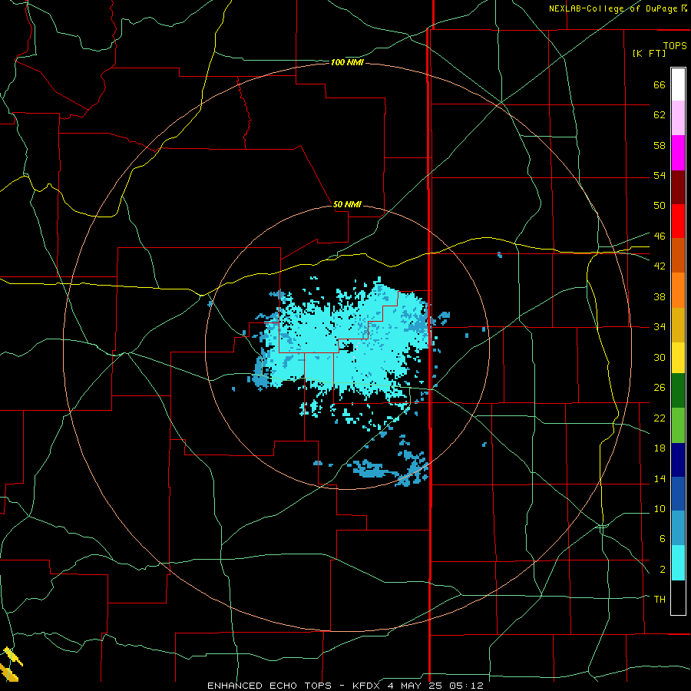Screen dimensions: 691x691
Task: Click the "50 NMI" range ring label
Action: 347,204
